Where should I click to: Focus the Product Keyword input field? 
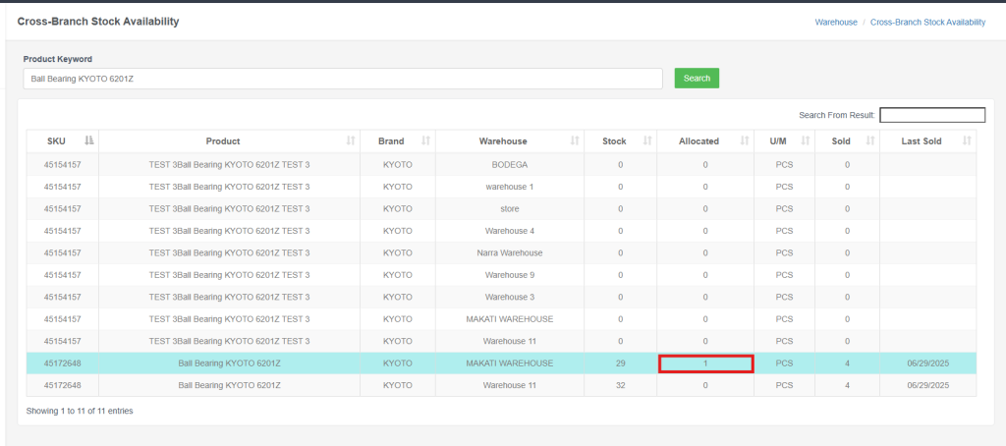[x=343, y=79]
